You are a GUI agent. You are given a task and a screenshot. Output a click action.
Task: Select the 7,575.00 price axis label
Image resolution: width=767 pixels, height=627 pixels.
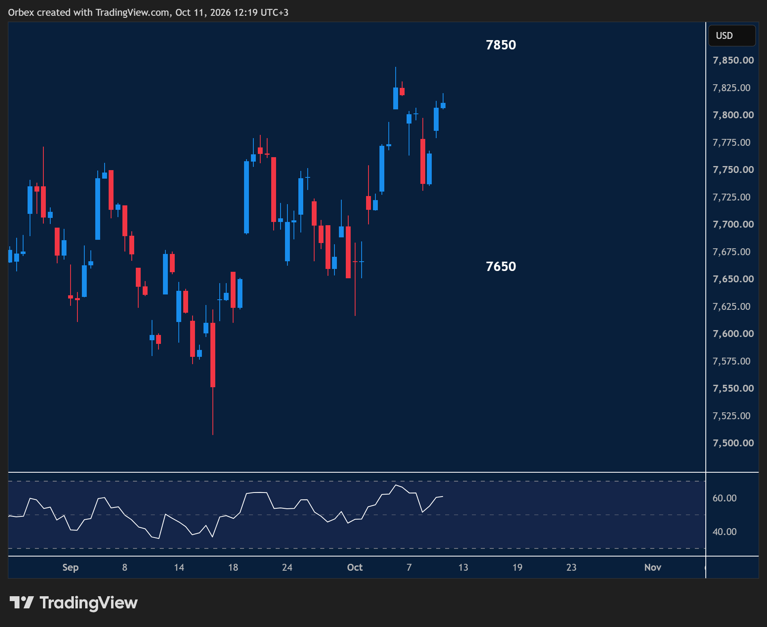pyautogui.click(x=731, y=361)
